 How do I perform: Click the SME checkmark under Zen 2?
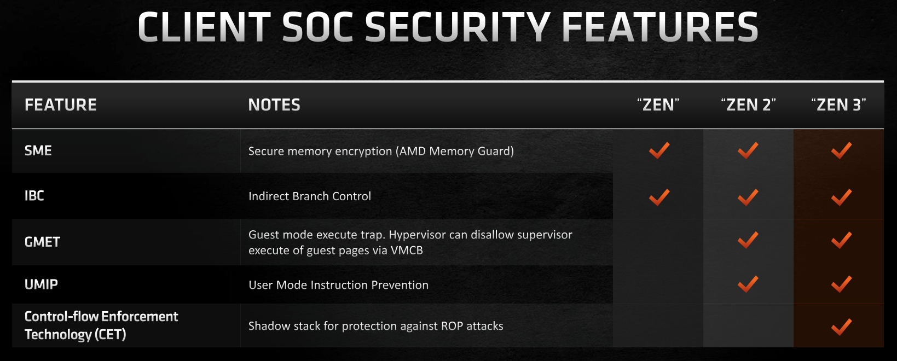click(748, 150)
